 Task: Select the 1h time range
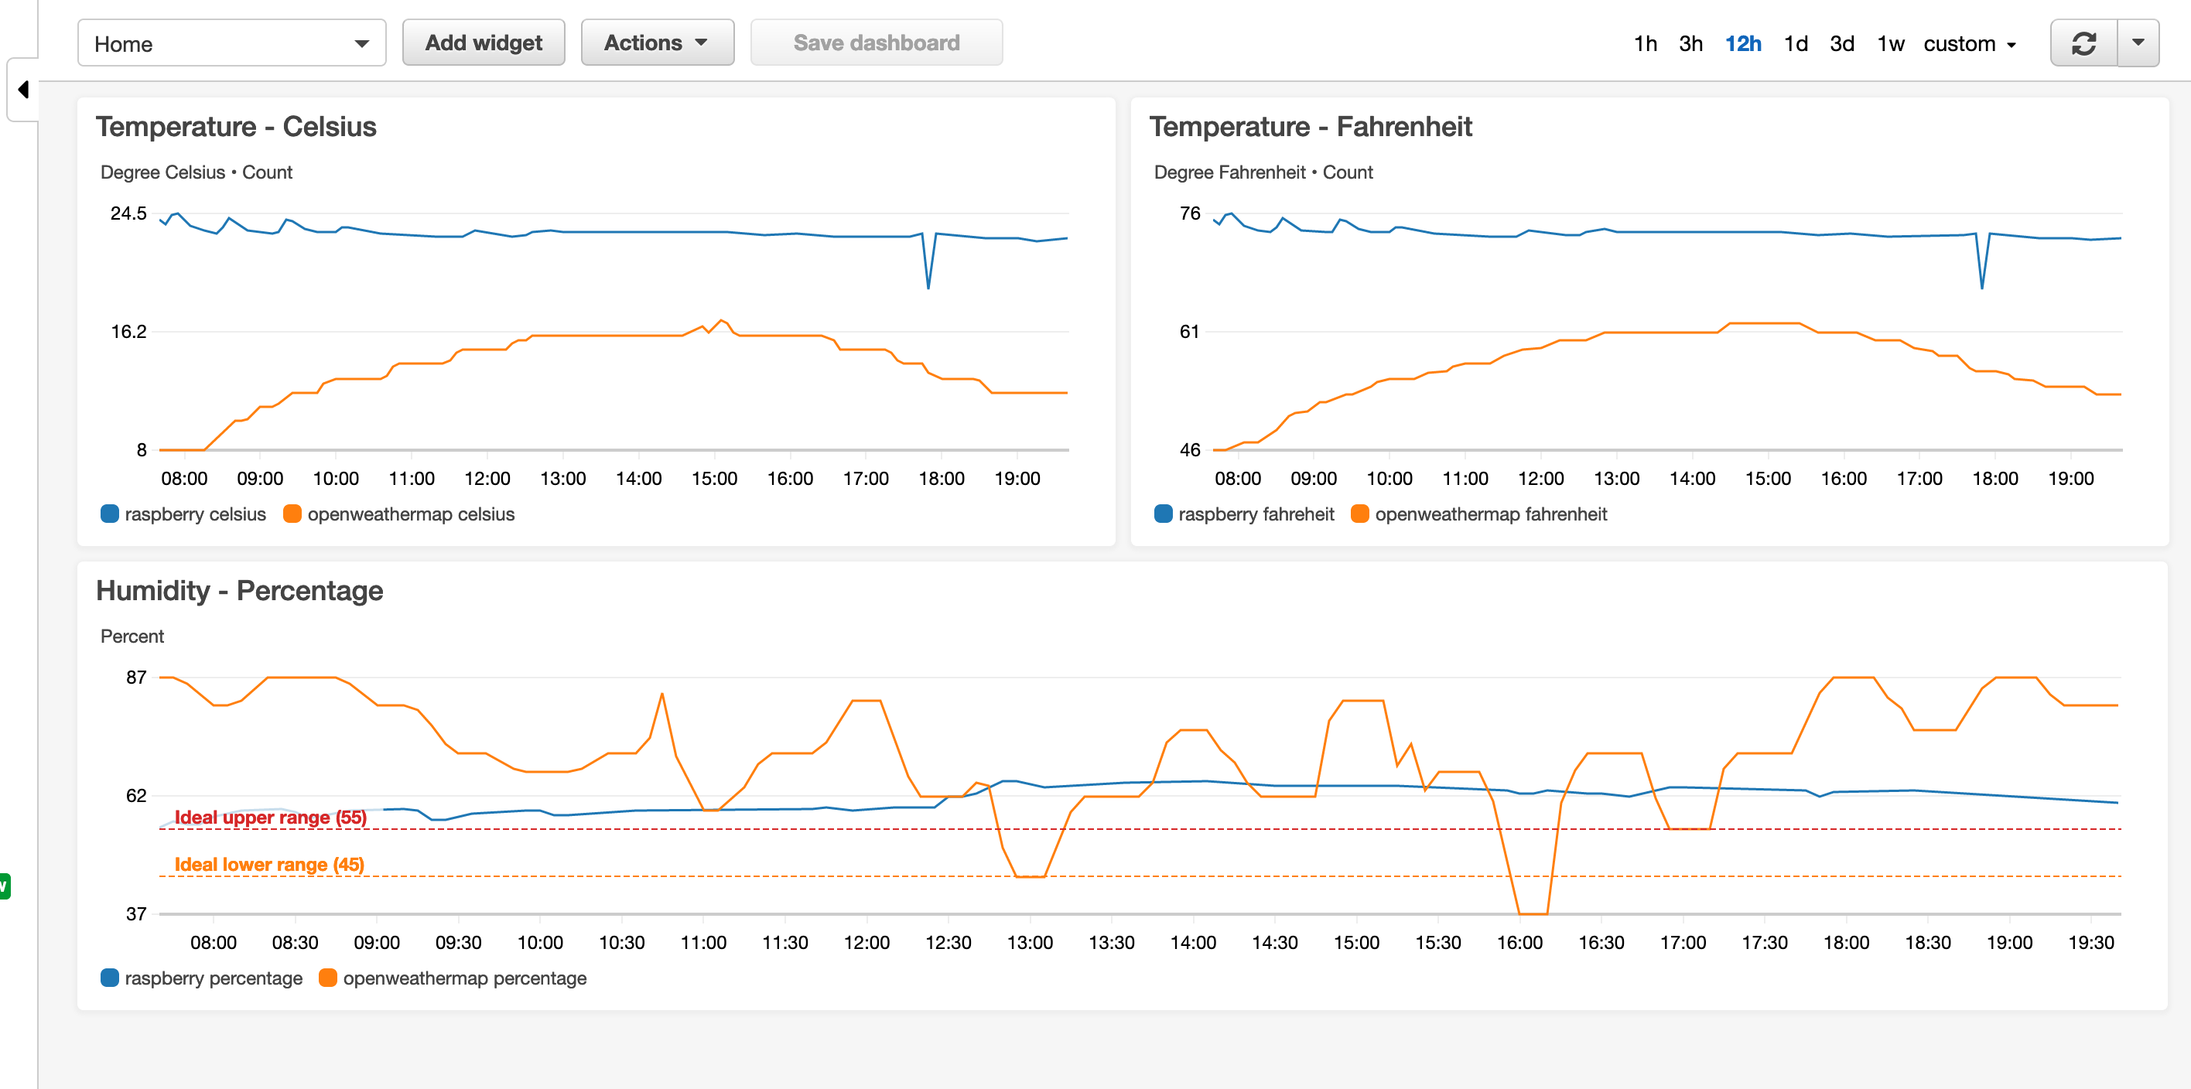1644,43
